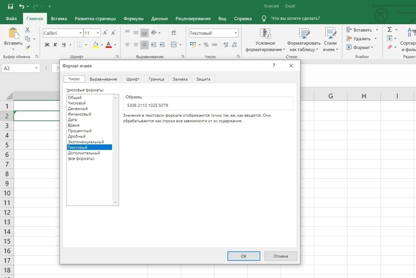Click the AutoSum sigma icon
416x278 pixels.
(390, 30)
